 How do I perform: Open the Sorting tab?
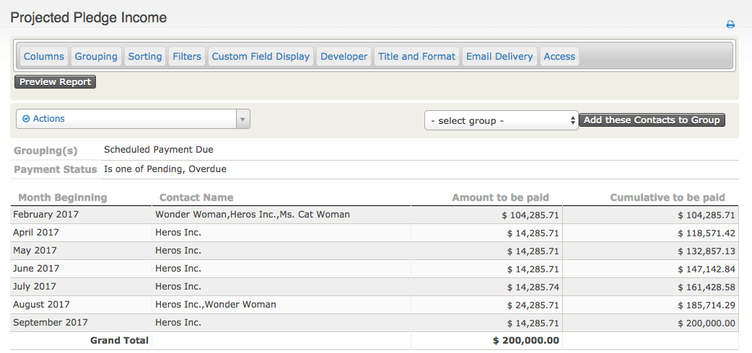coord(145,56)
